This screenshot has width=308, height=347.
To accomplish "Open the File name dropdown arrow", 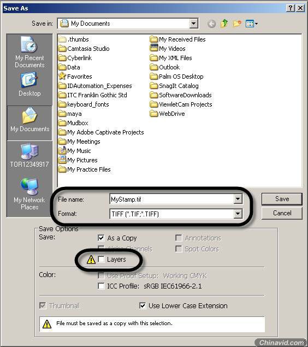I will point(238,199).
